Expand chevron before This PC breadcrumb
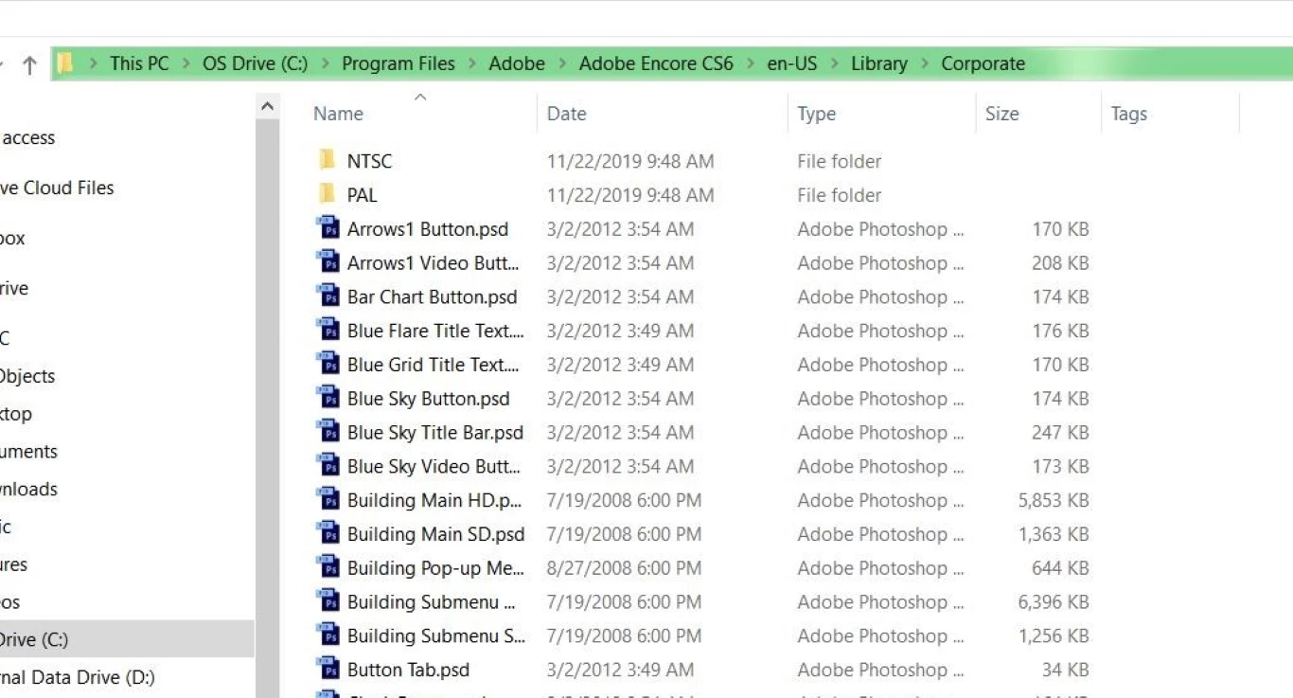This screenshot has width=1293, height=698. (93, 63)
